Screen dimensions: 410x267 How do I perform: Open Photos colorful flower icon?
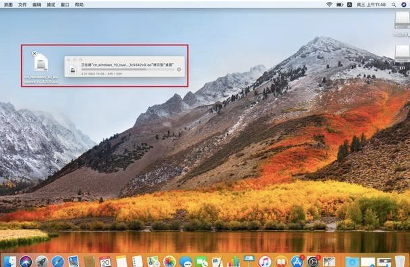[x=170, y=262]
